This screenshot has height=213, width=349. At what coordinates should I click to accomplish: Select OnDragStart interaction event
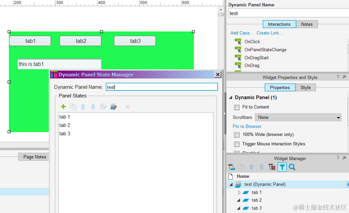(256, 58)
